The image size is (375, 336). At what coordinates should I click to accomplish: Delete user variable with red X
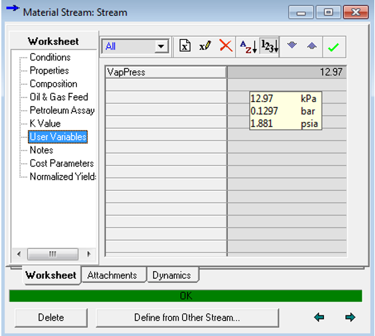pos(225,46)
